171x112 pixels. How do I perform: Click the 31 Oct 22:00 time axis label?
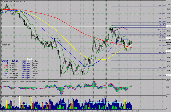pos(135,111)
